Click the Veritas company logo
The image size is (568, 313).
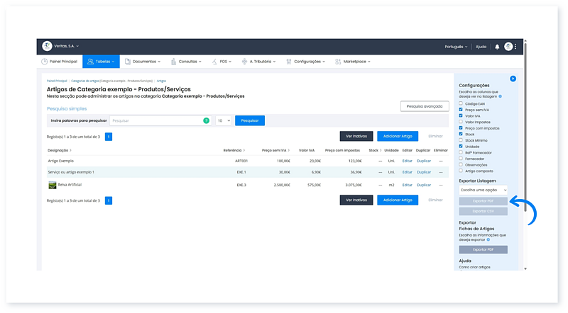47,46
